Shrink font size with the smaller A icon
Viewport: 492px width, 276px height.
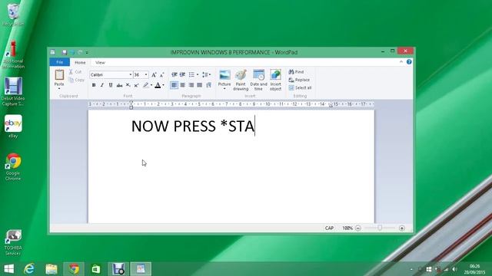tap(162, 75)
